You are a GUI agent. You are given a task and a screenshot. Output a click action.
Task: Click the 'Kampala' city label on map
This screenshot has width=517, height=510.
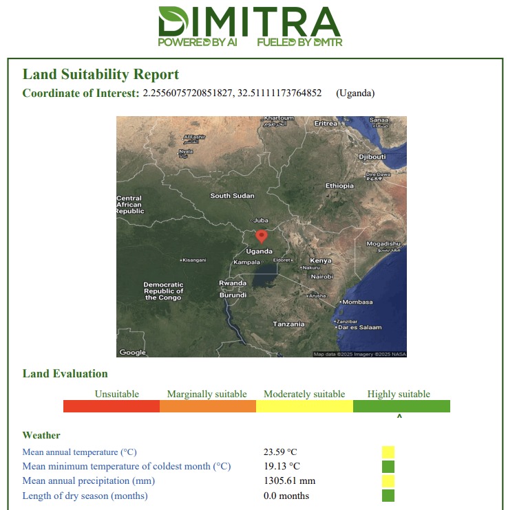246,263
